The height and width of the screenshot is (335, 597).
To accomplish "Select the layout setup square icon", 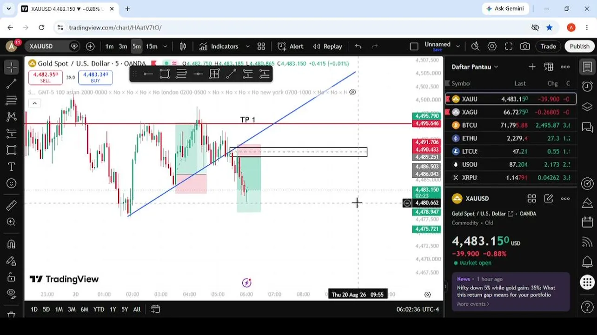I will point(414,47).
